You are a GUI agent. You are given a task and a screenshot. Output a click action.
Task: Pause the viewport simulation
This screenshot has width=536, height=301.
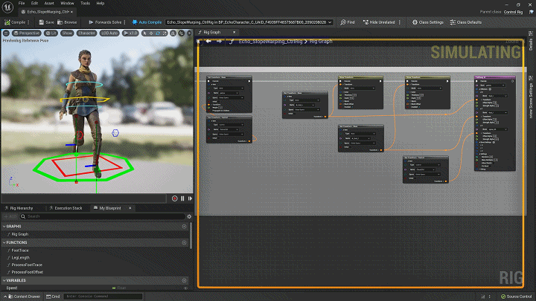pyautogui.click(x=182, y=198)
